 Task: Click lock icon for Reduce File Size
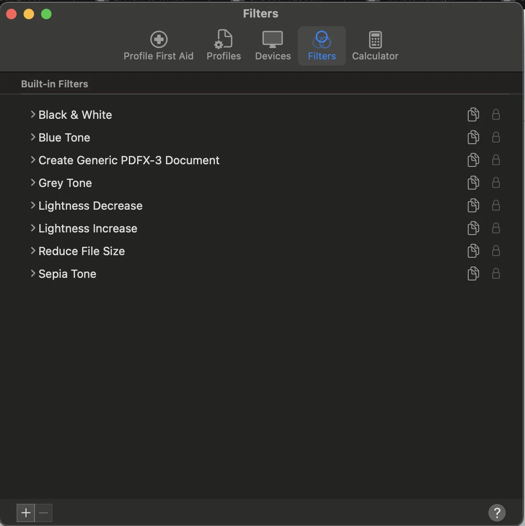pos(496,251)
